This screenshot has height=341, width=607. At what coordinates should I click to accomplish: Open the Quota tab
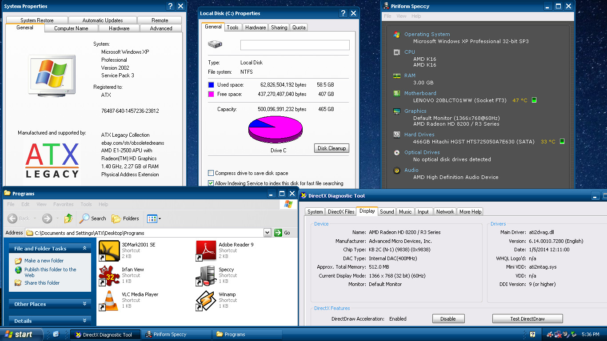tap(299, 27)
